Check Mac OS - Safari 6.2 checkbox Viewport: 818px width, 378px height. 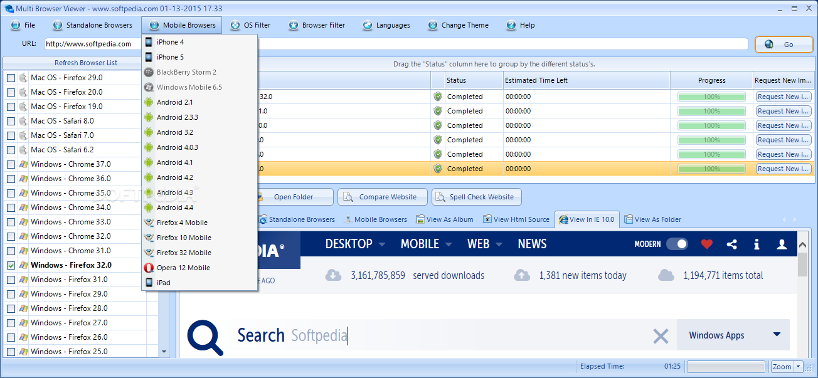11,150
